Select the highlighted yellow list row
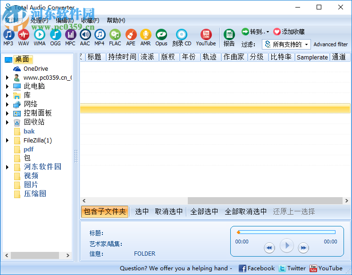 [215, 108]
